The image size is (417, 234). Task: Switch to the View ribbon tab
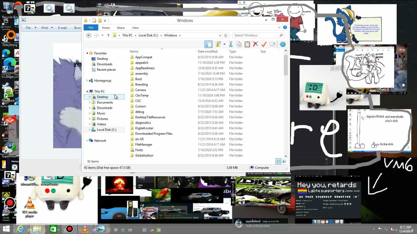[x=135, y=28]
